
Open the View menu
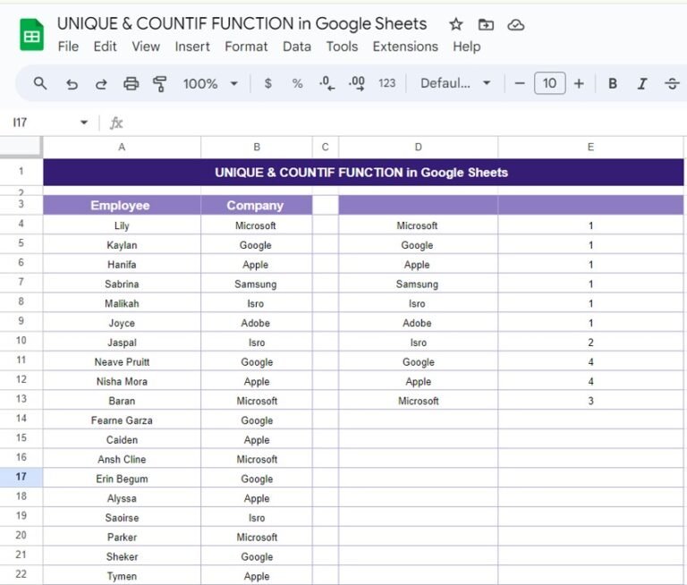[x=146, y=47]
